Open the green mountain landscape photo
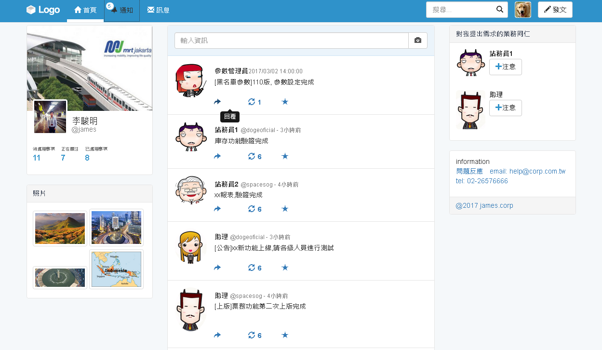The height and width of the screenshot is (350, 602). click(60, 229)
